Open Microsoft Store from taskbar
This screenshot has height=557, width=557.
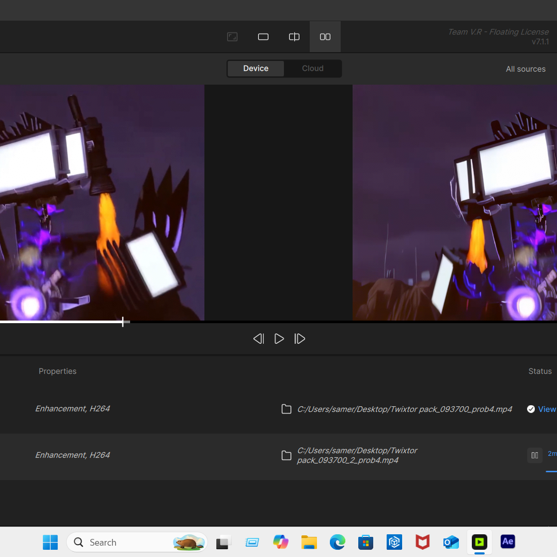click(365, 543)
